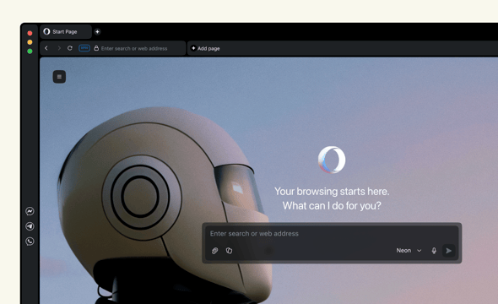Go forward with the forward arrow
Image resolution: width=498 pixels, height=304 pixels.
[59, 48]
